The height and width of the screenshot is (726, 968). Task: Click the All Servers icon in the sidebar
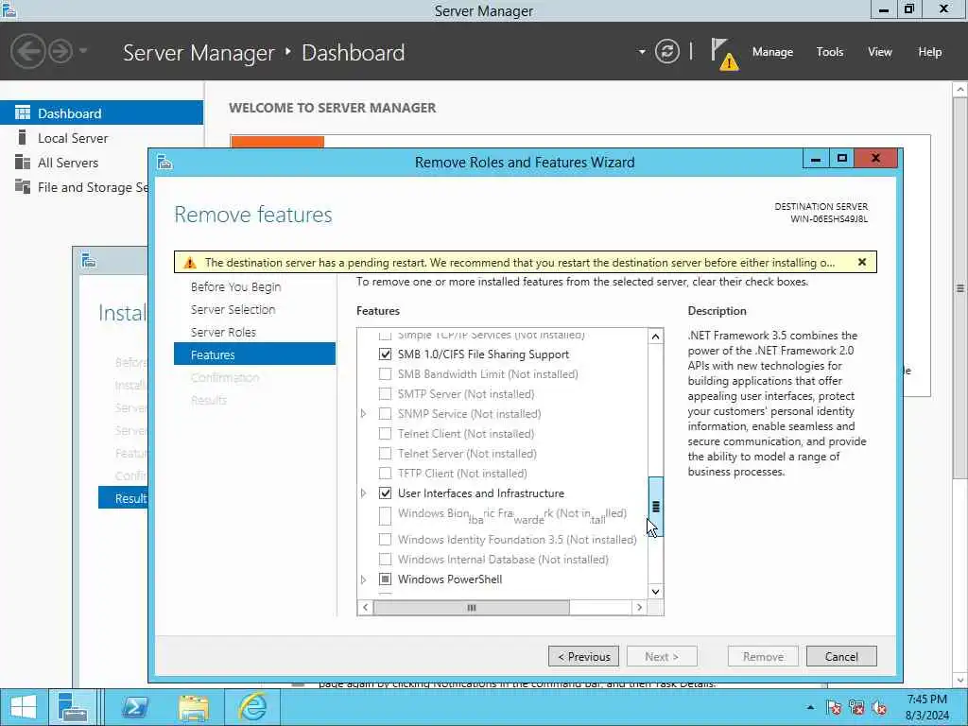pos(23,162)
